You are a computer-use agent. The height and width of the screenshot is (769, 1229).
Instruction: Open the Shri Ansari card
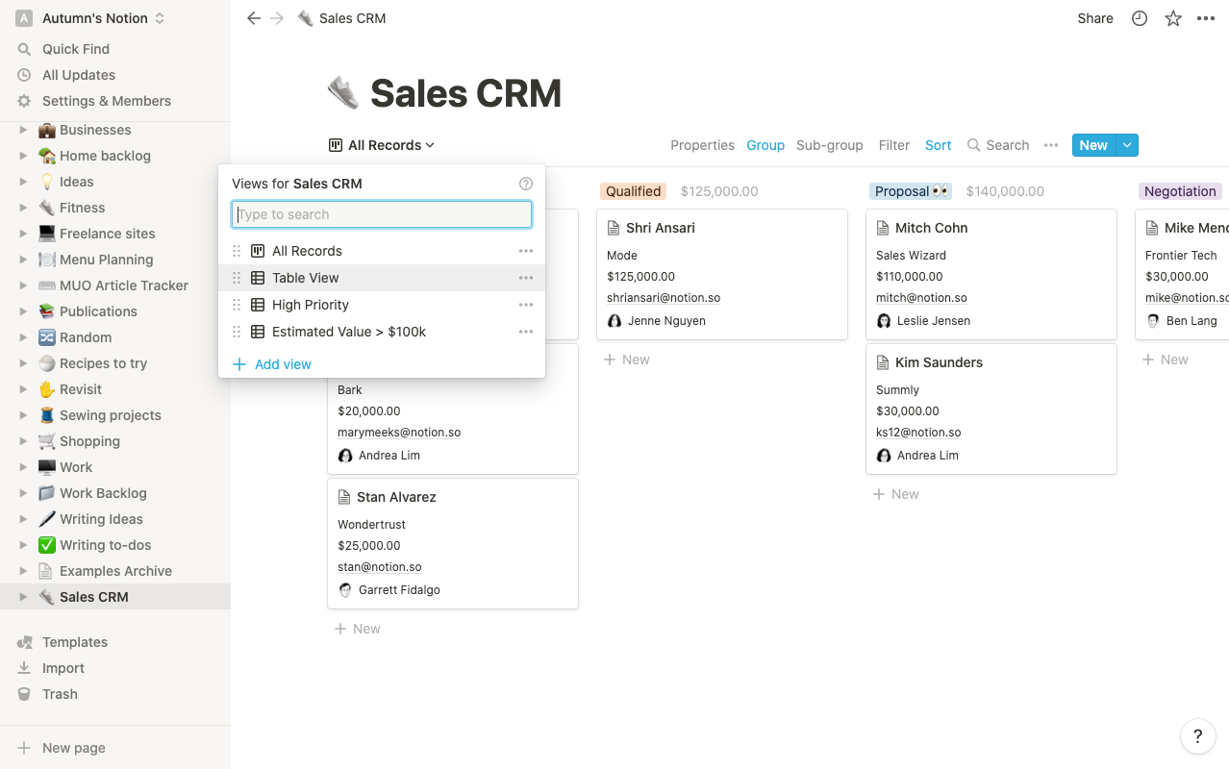coord(722,275)
